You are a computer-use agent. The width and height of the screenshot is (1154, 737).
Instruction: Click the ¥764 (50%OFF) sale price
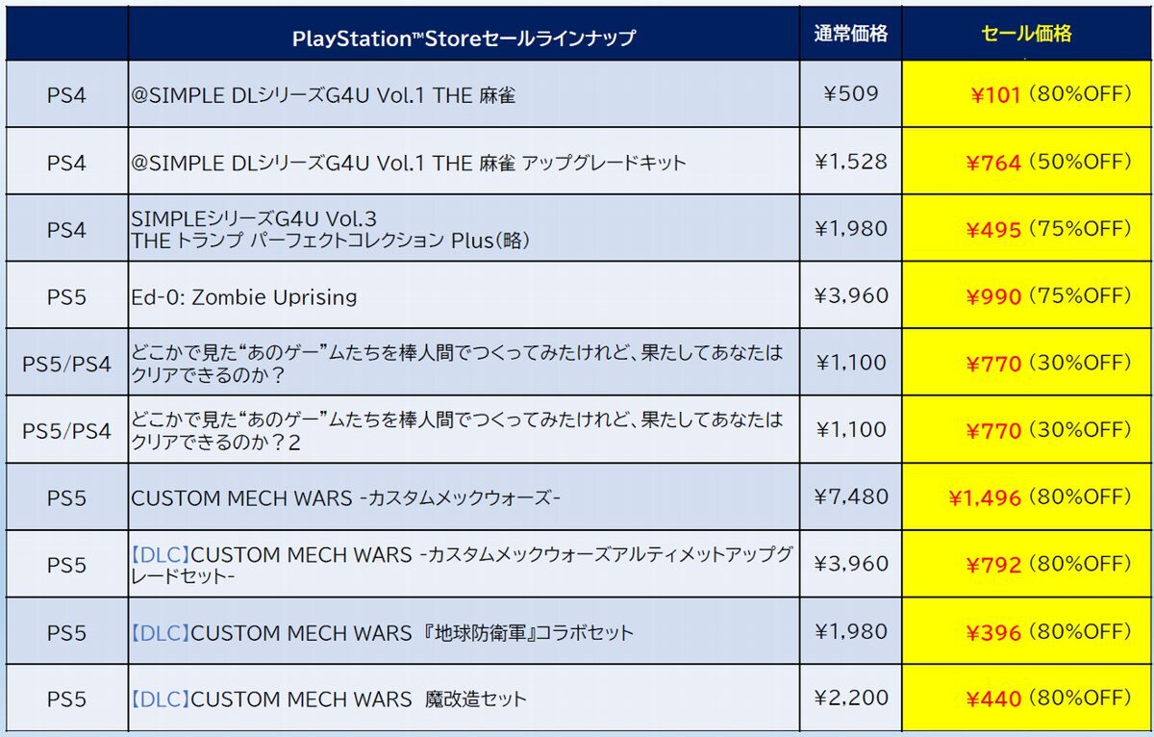tap(1048, 163)
